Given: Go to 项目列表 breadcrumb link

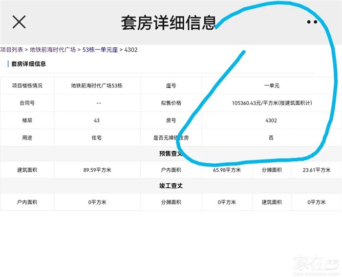Looking at the screenshot, I should tap(11, 50).
